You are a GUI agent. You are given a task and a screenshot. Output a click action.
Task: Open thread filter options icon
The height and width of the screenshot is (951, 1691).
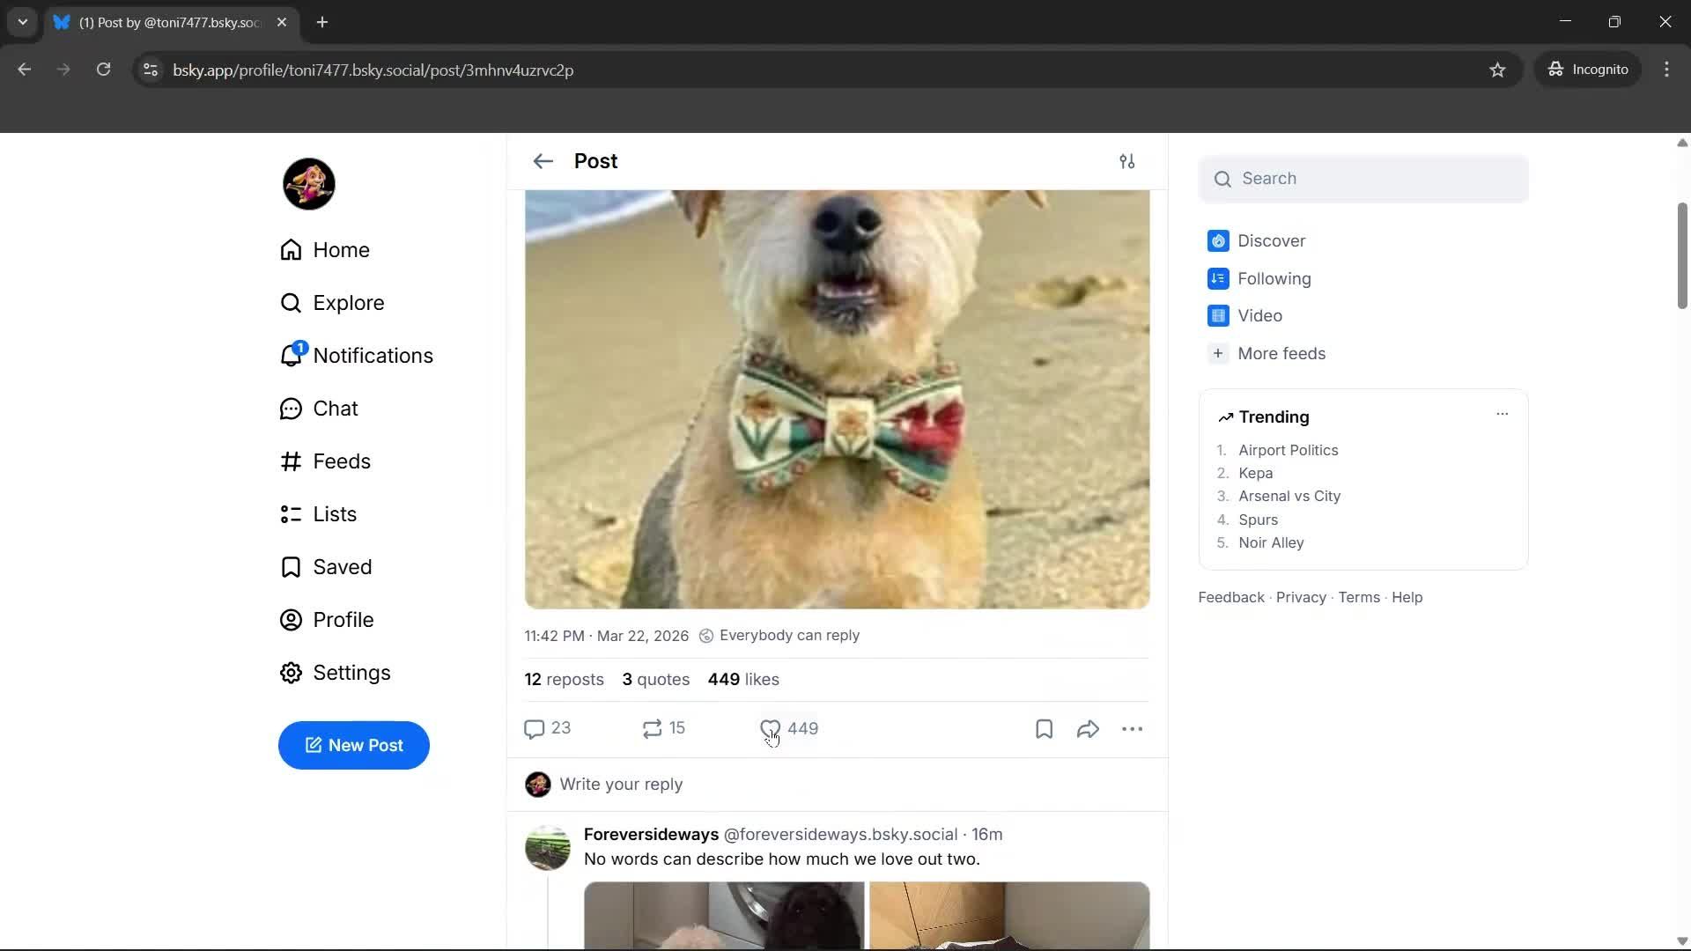point(1128,161)
